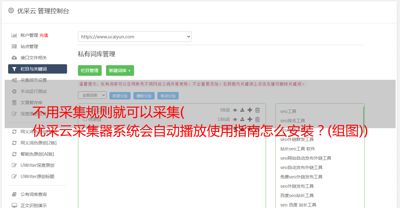
Task: Click the plus icon on the 98词 row
Action: (x=250, y=110)
